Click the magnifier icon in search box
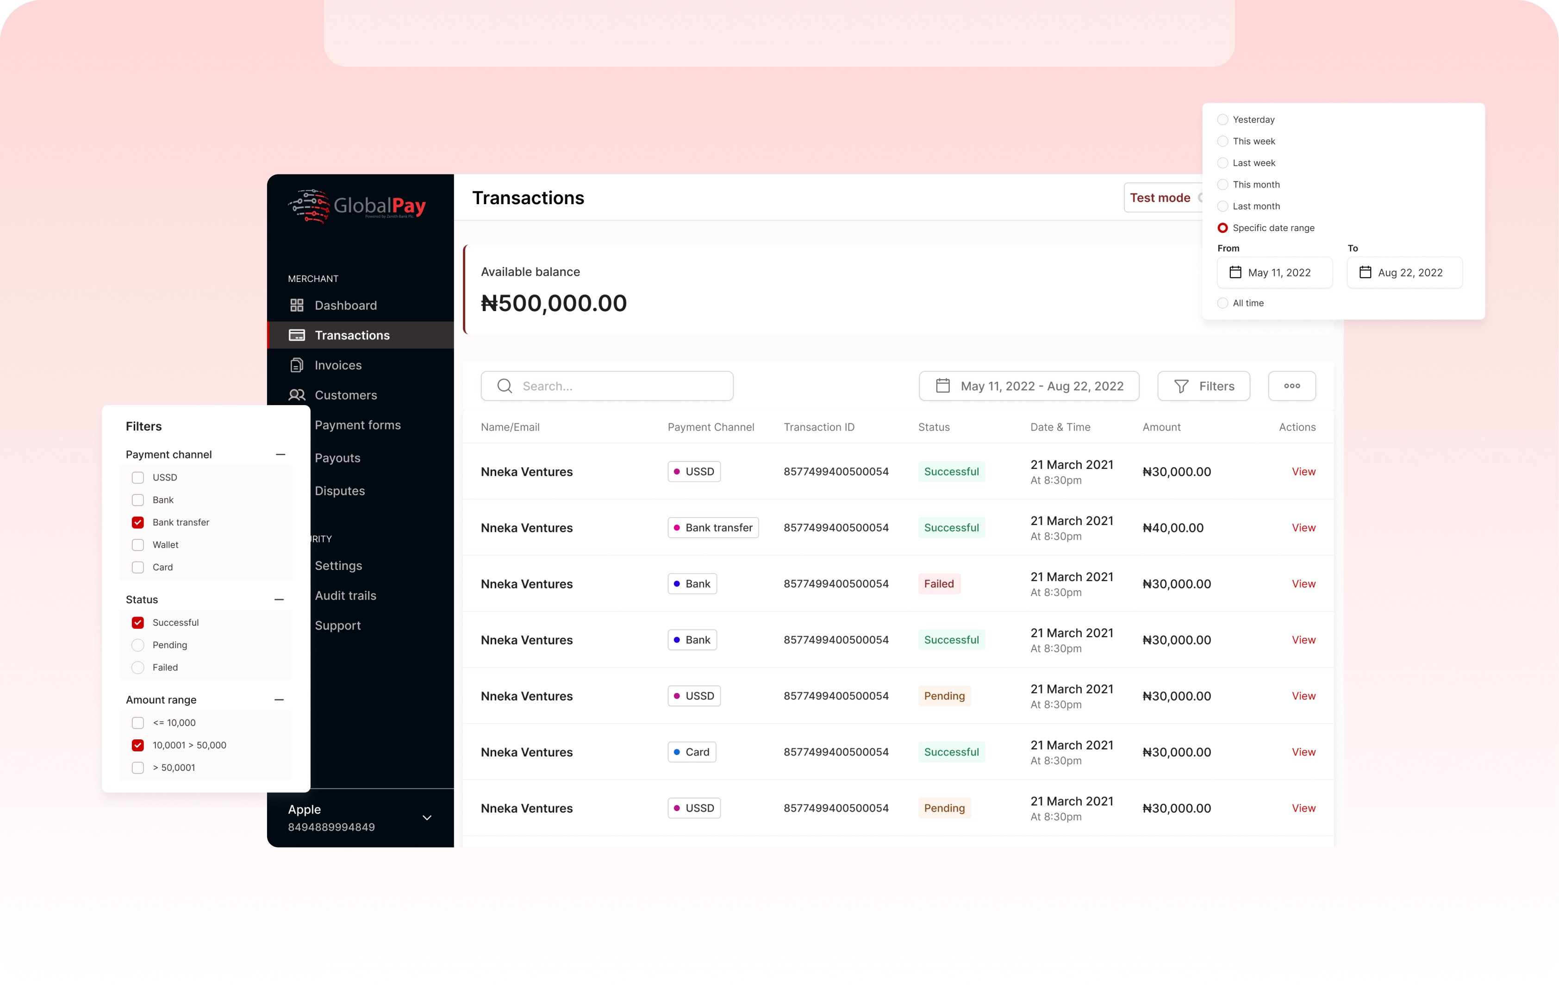Screen dimensions: 1559x987 tap(505, 386)
